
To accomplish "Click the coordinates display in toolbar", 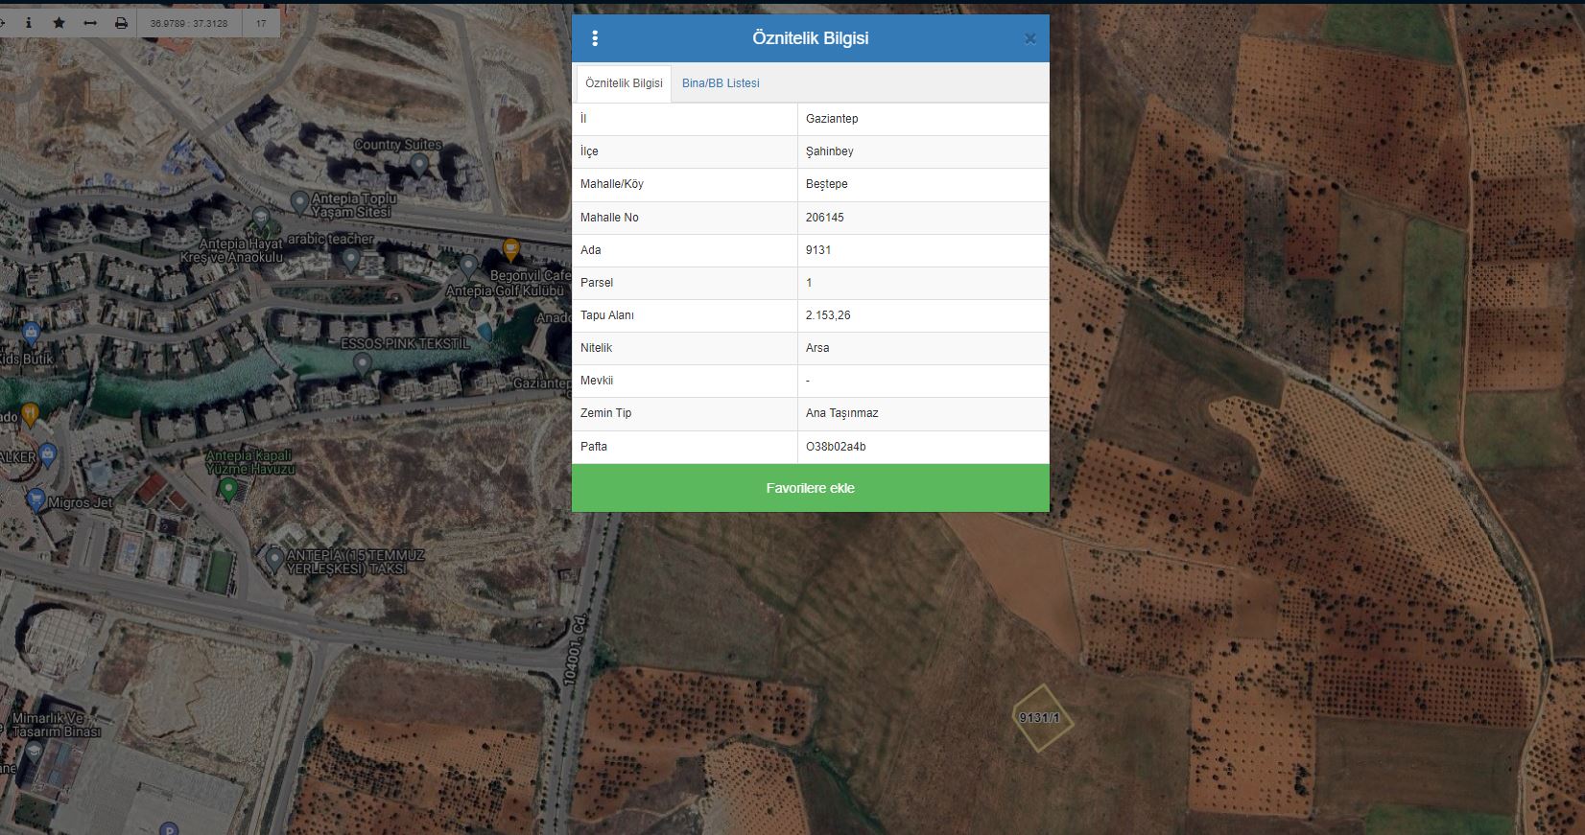I will pyautogui.click(x=189, y=23).
